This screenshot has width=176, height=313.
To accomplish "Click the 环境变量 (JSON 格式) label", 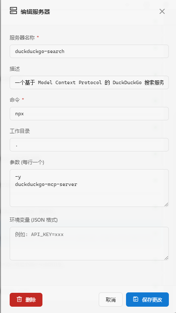I will 34,220.
